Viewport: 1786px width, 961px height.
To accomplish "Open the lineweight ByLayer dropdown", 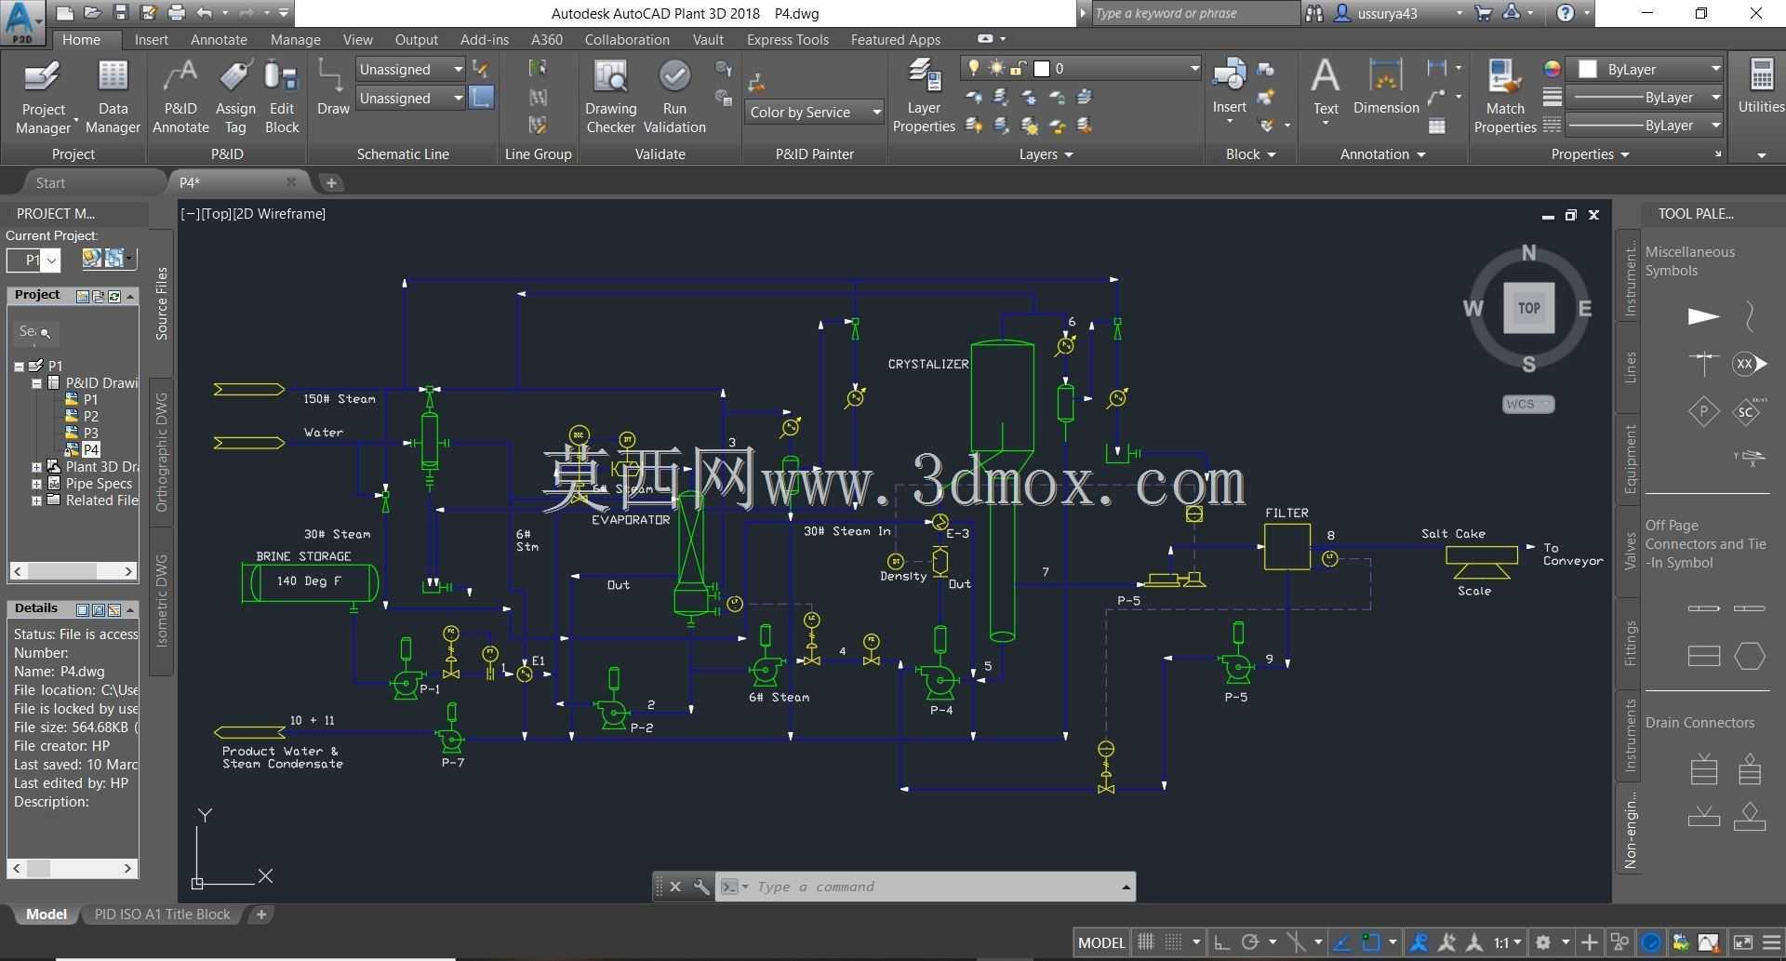I will coord(1645,98).
